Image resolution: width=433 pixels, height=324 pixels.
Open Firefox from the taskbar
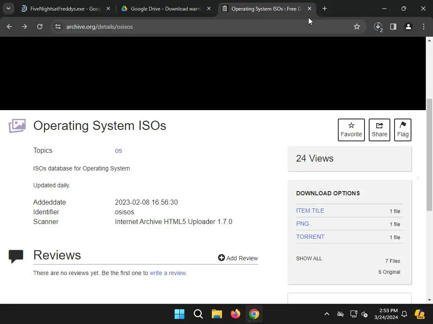coord(236,314)
